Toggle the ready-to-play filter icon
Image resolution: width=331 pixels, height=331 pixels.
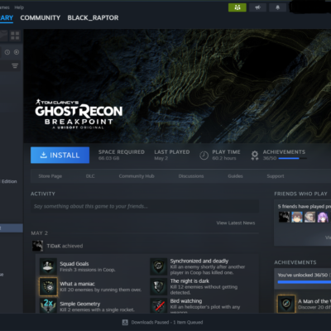(x=17, y=52)
